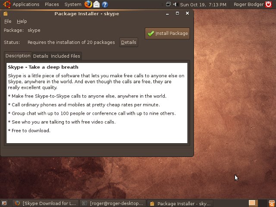Open the Help menu
276x207 pixels.
point(22,21)
